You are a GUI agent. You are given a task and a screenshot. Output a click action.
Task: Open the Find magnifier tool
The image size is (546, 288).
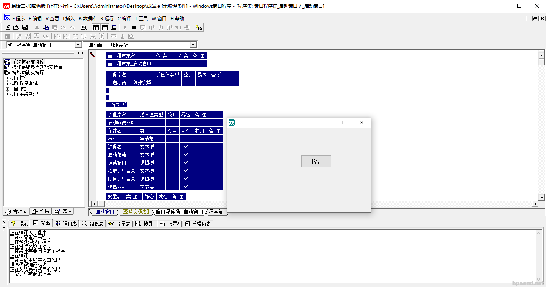[x=83, y=27]
